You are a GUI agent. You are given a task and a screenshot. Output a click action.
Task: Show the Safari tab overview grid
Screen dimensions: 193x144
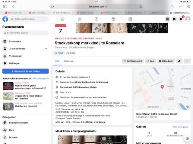[188, 7]
